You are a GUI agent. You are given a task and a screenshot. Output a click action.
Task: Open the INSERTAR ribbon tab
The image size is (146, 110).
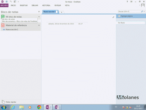(24, 5)
